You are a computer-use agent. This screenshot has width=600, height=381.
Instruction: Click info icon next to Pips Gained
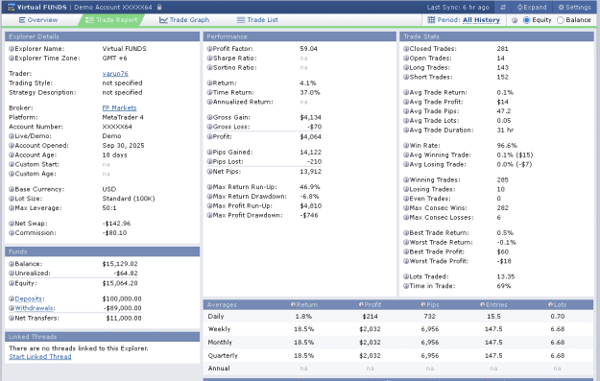209,152
